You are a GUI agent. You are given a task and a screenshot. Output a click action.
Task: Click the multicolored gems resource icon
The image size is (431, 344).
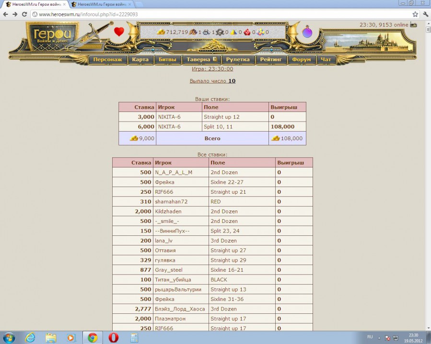pyautogui.click(x=260, y=32)
